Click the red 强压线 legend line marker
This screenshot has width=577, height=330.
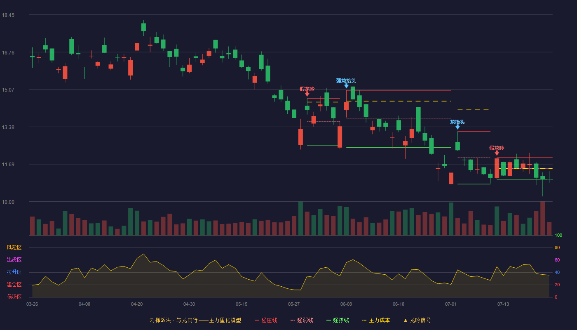[257, 320]
